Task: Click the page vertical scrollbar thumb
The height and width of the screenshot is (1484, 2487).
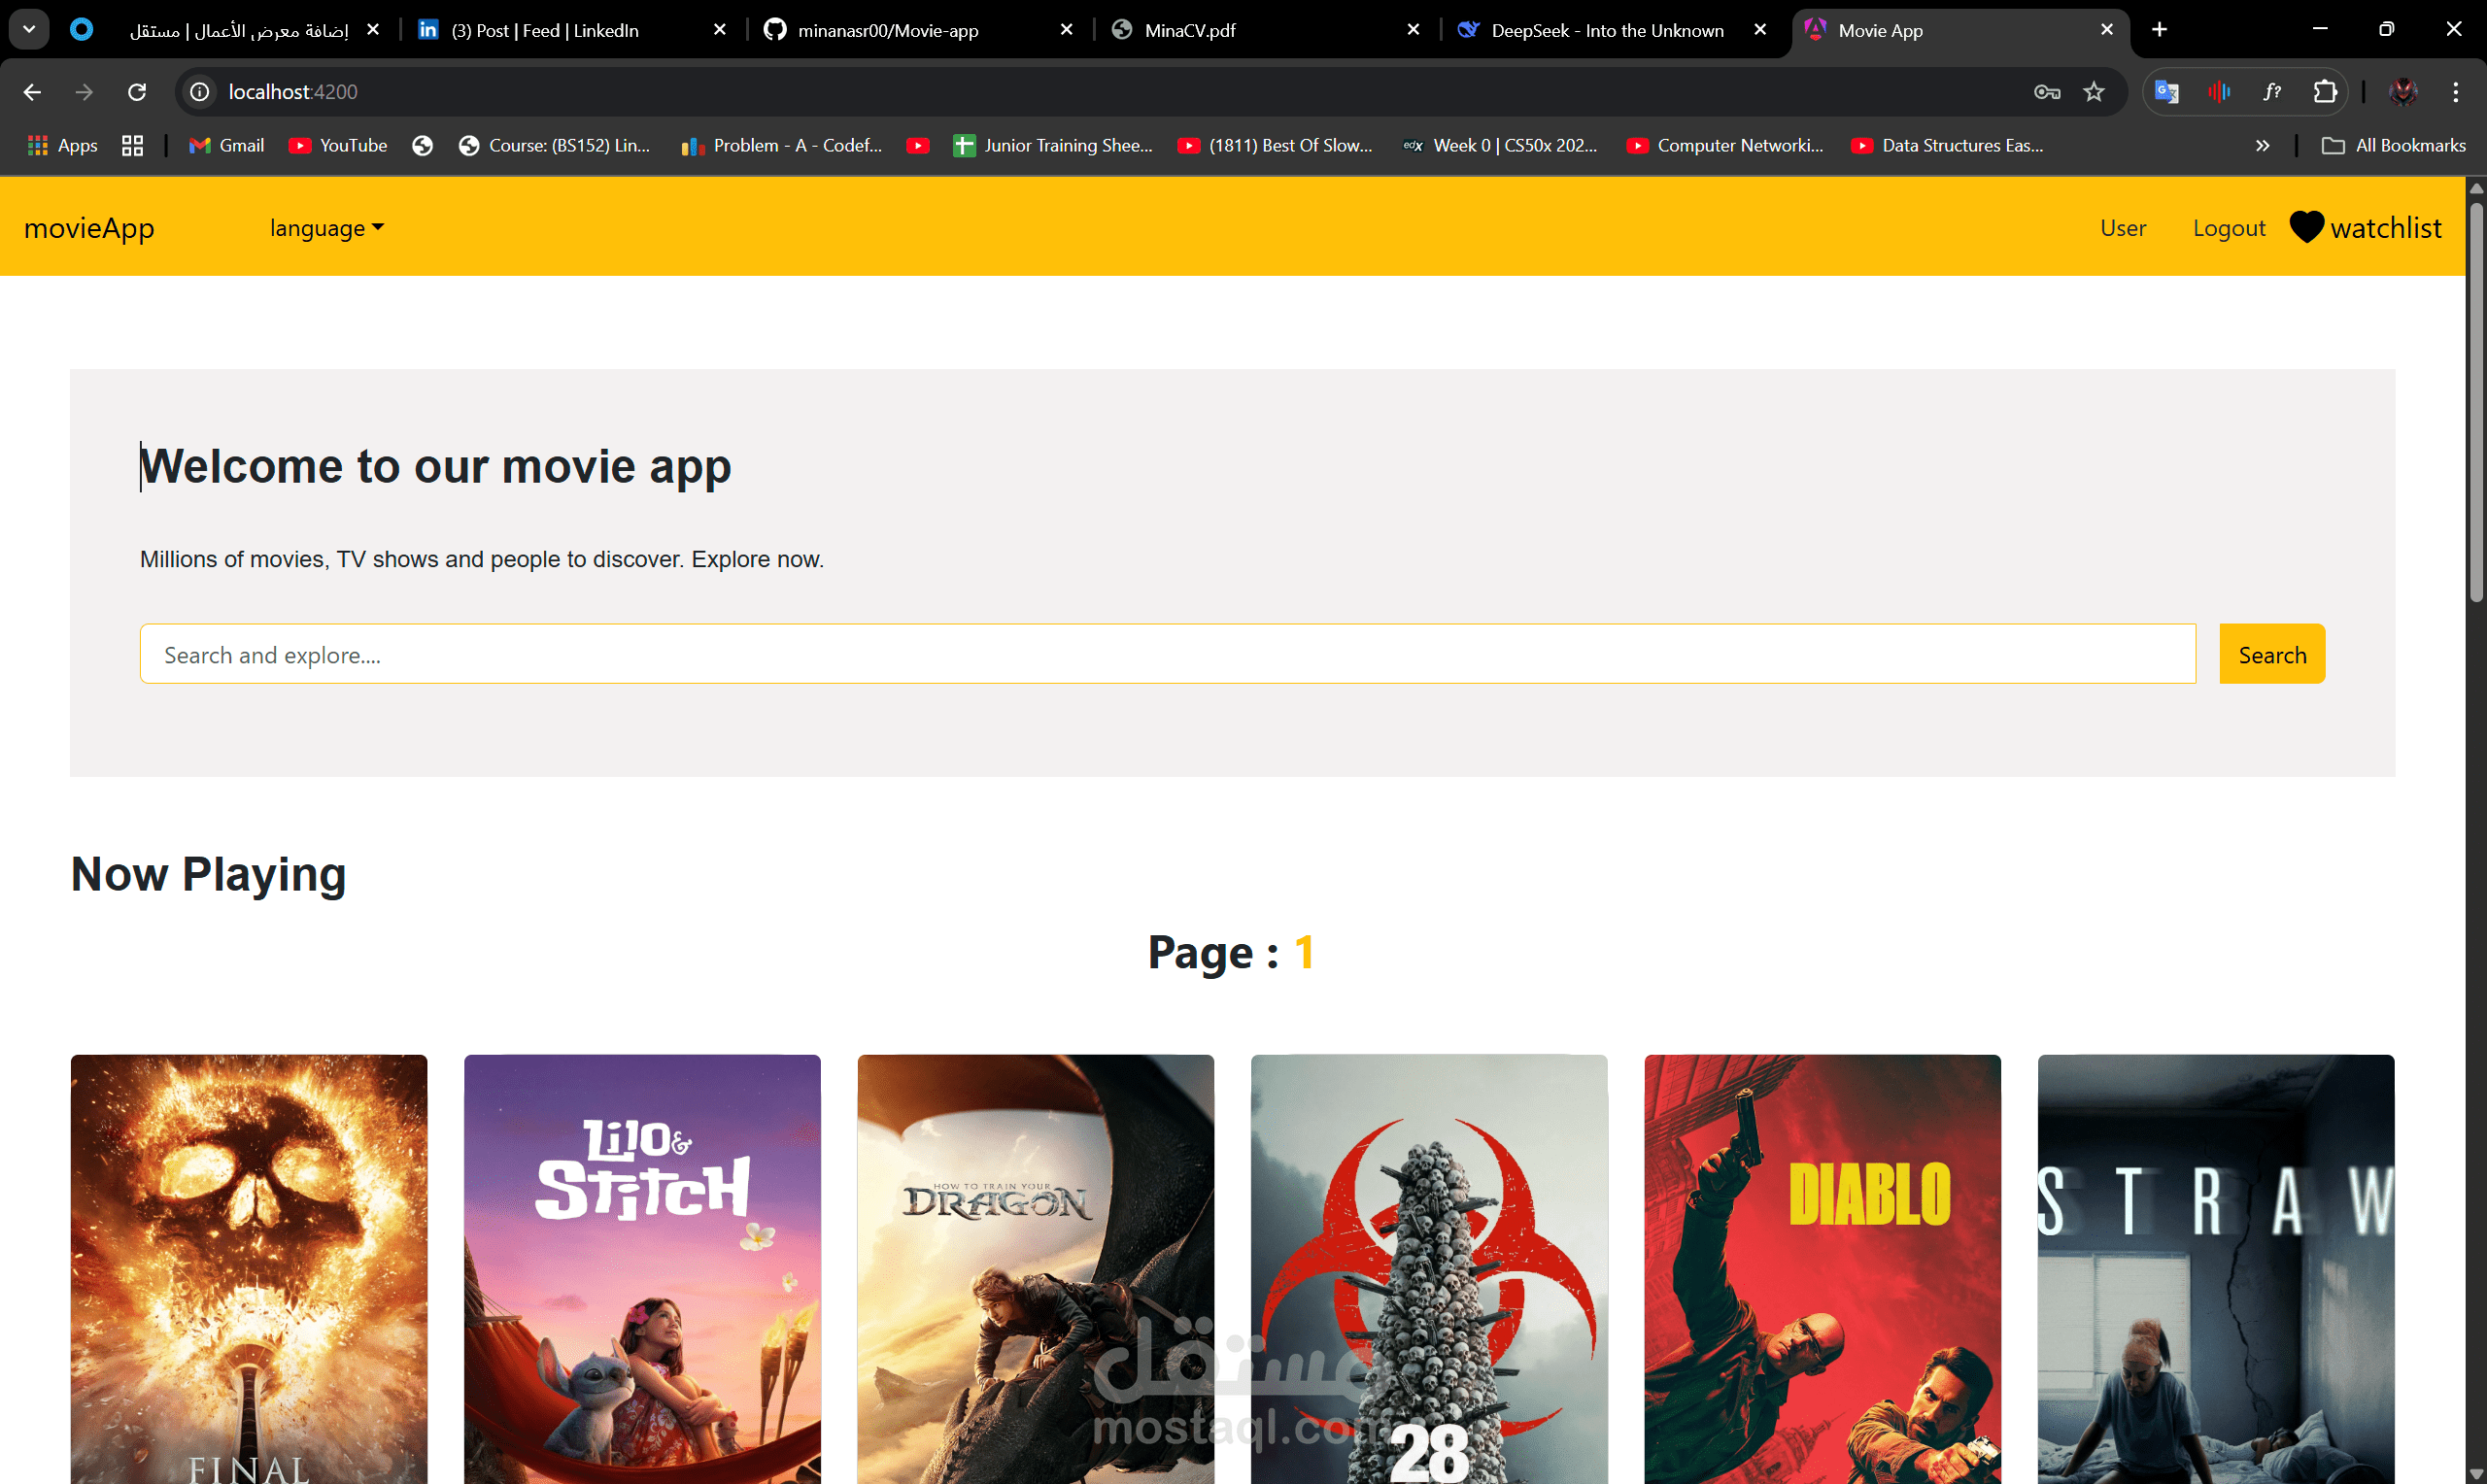Action: (x=2476, y=402)
